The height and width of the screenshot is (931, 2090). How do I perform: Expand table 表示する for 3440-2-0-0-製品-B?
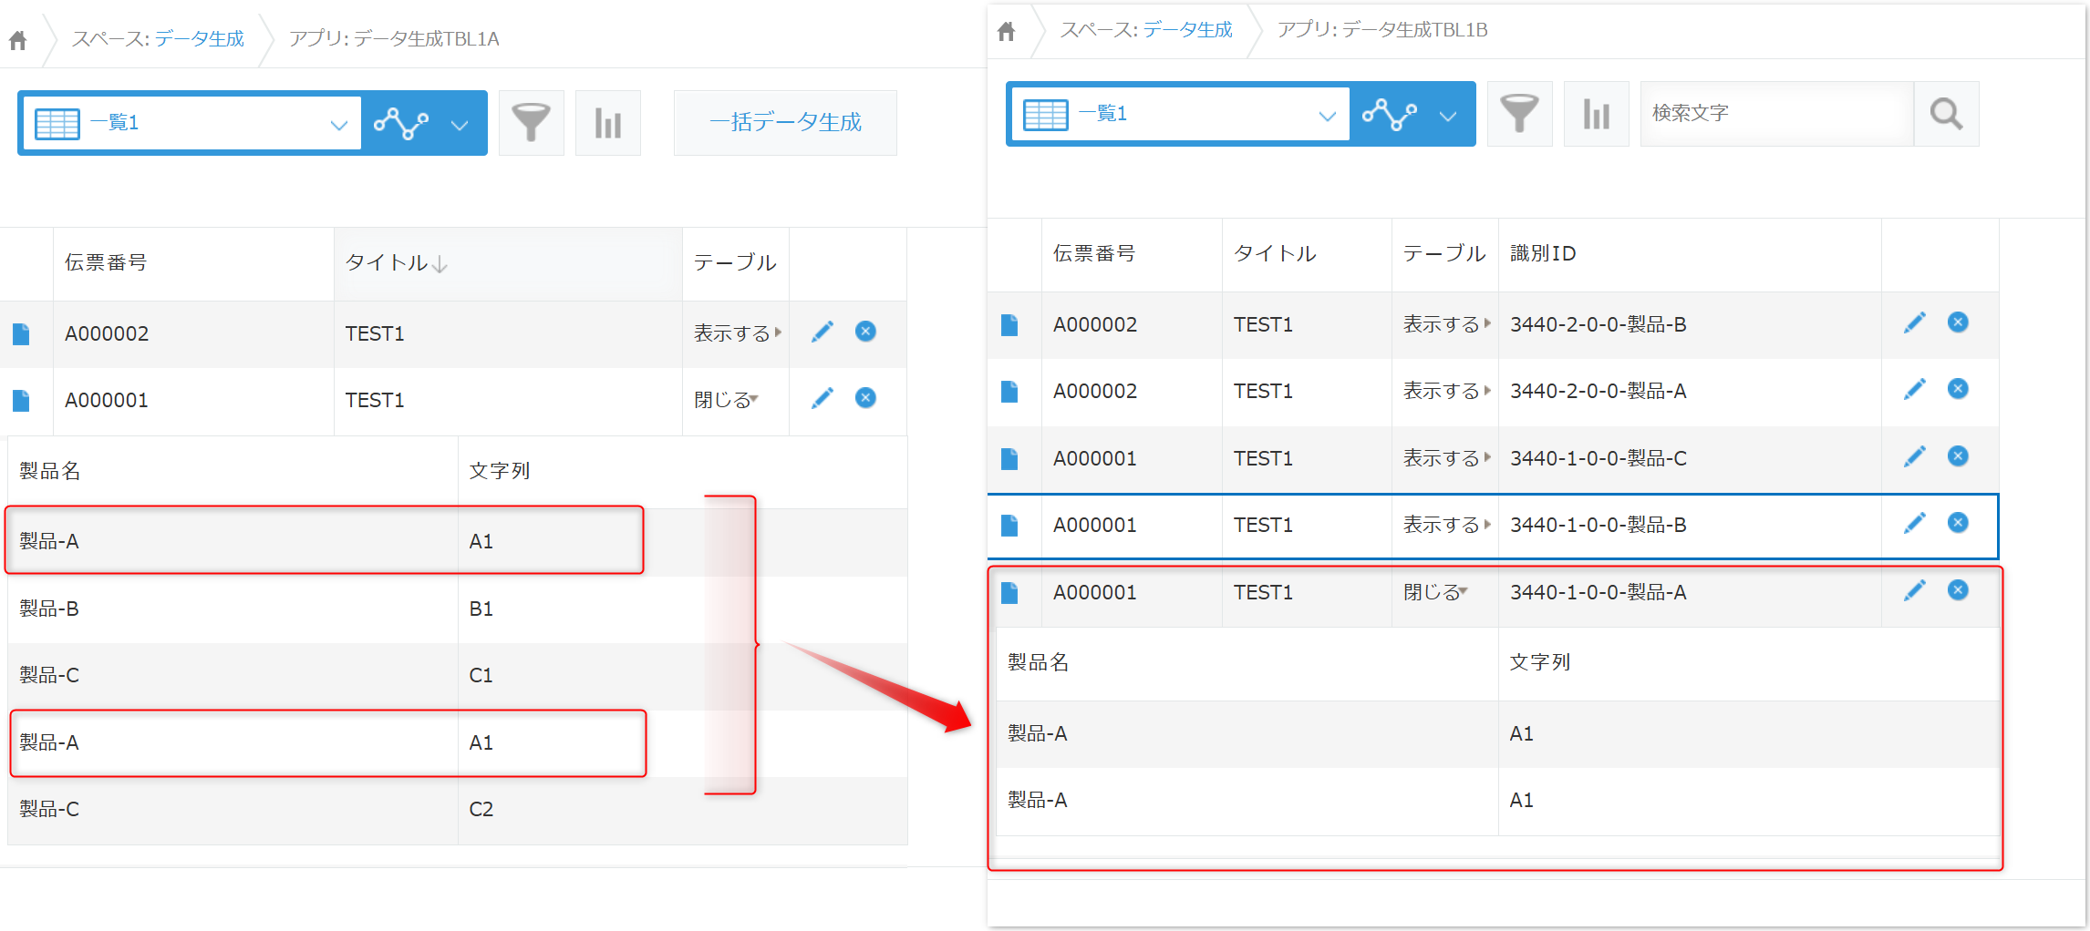[x=1447, y=324]
